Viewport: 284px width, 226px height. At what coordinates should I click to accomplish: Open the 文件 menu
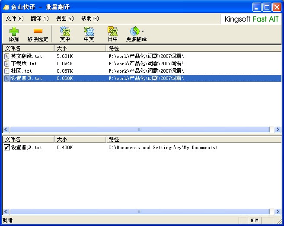15,19
